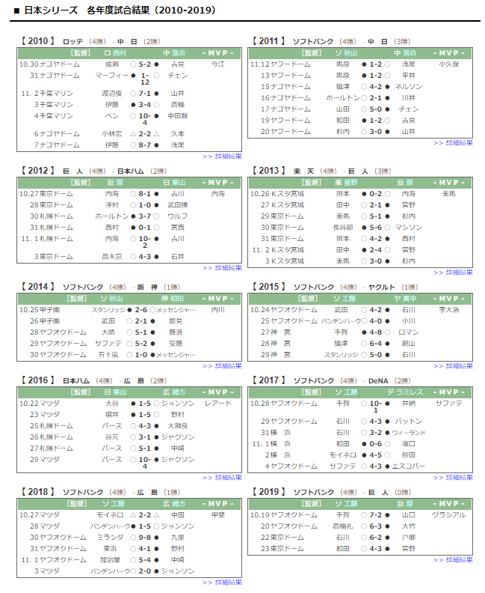Click 2013 MVP name 美馬
The image size is (485, 593).
pos(449,194)
